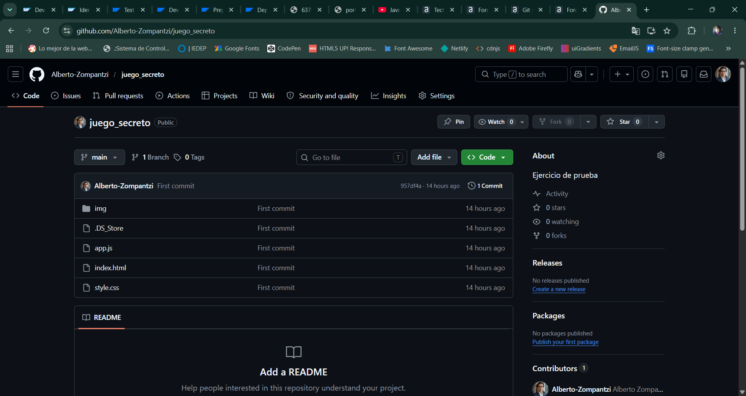
Task: Open the About section settings gear
Action: tap(661, 155)
